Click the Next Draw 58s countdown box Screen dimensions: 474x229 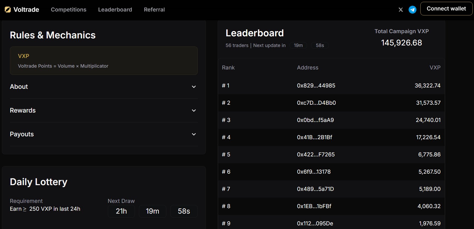point(184,211)
